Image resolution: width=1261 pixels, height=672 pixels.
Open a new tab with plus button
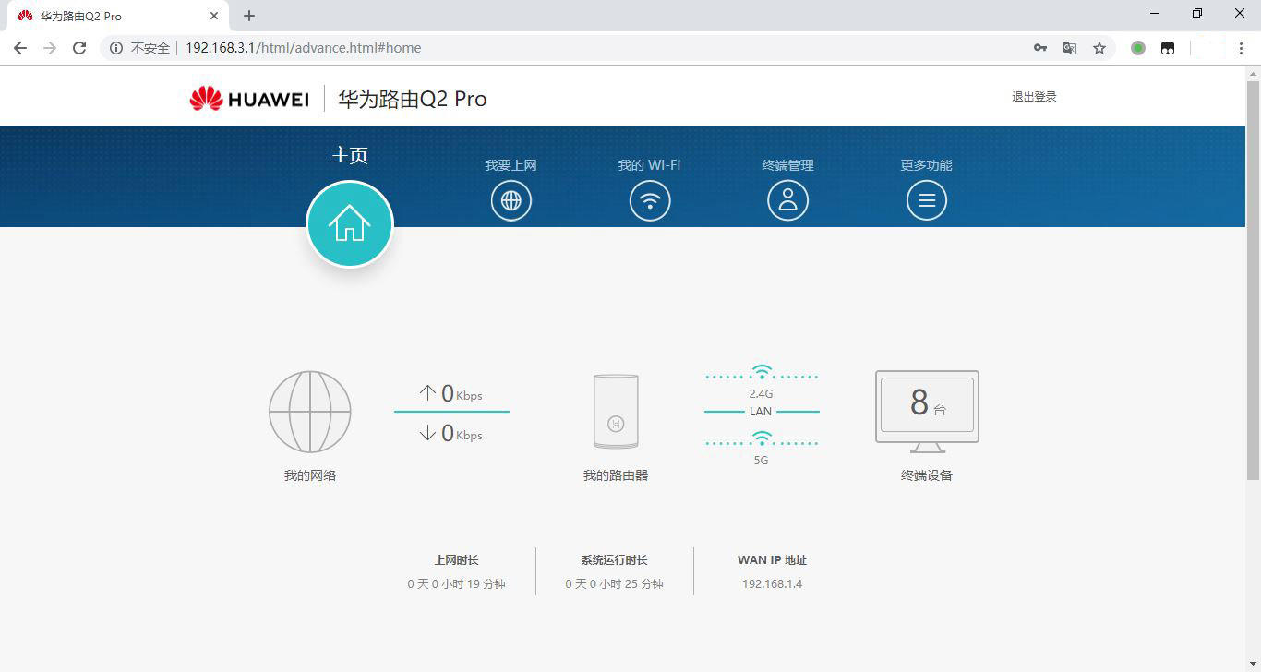(x=249, y=16)
